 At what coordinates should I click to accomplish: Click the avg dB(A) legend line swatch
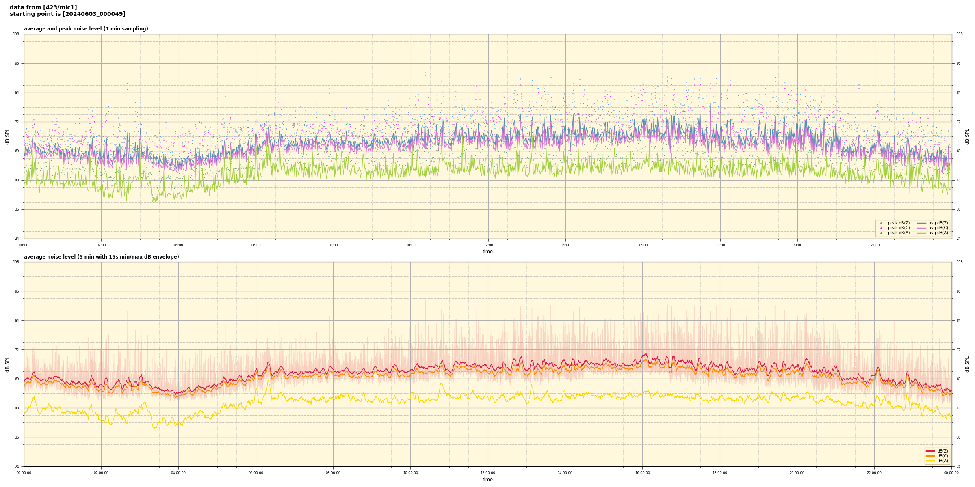(922, 233)
